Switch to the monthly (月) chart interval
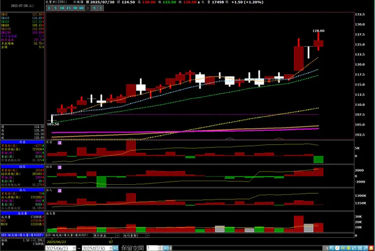Screen dimensions: 375x251 [x=101, y=8]
